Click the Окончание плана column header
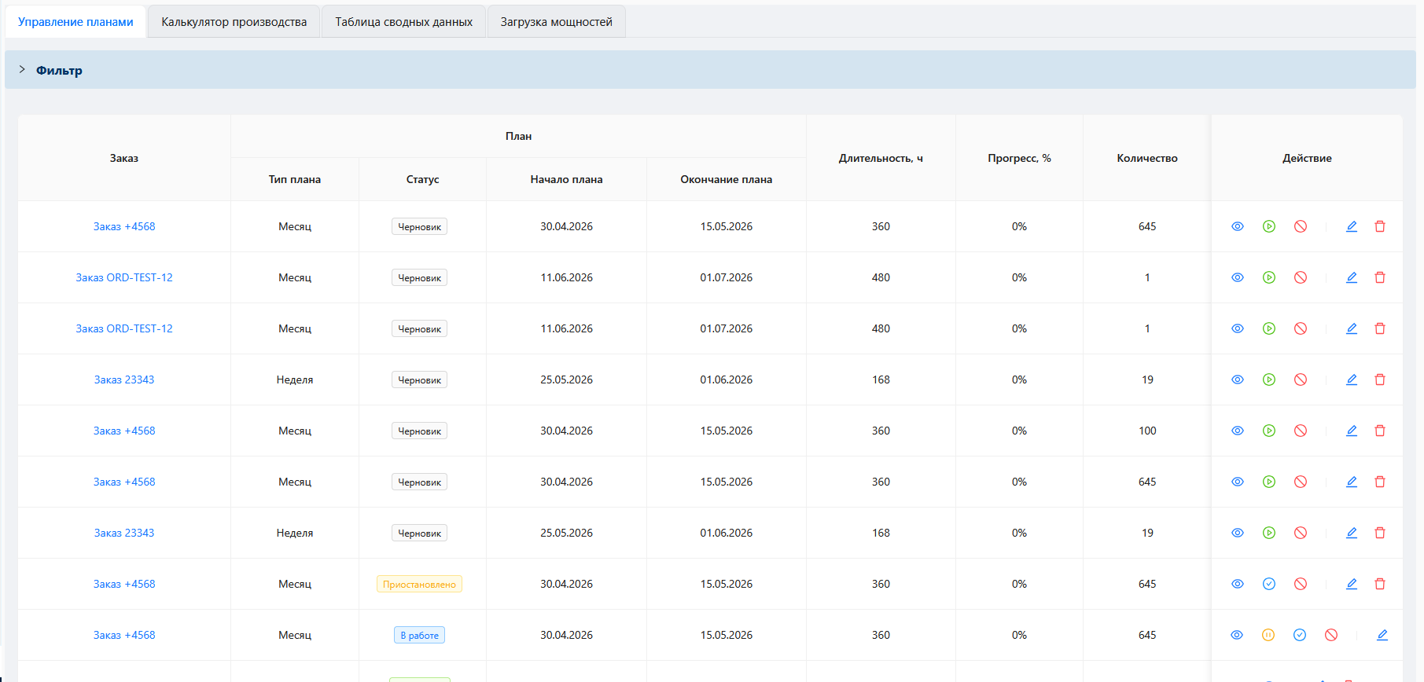The width and height of the screenshot is (1424, 682). coord(727,179)
